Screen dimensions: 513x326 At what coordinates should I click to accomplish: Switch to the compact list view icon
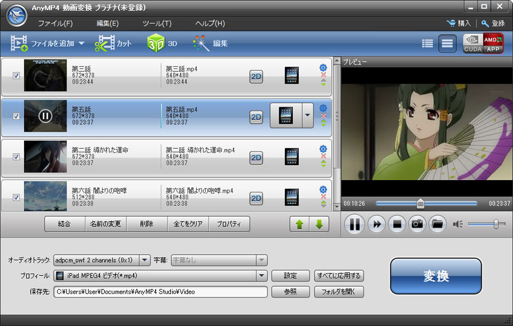pos(427,43)
